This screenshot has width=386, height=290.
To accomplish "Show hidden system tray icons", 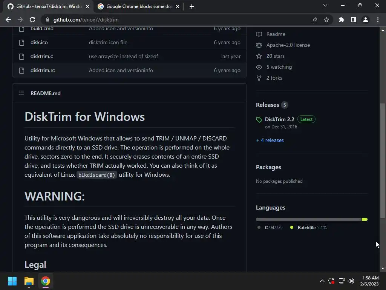I will pos(322,281).
